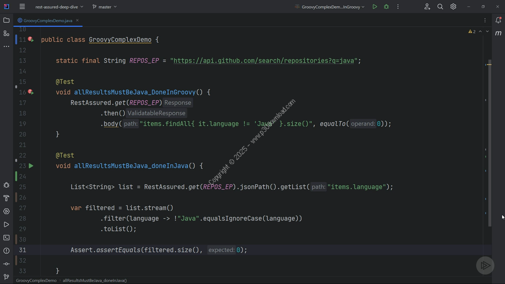
Task: Open the Terminal tool window icon
Action: tap(6, 237)
